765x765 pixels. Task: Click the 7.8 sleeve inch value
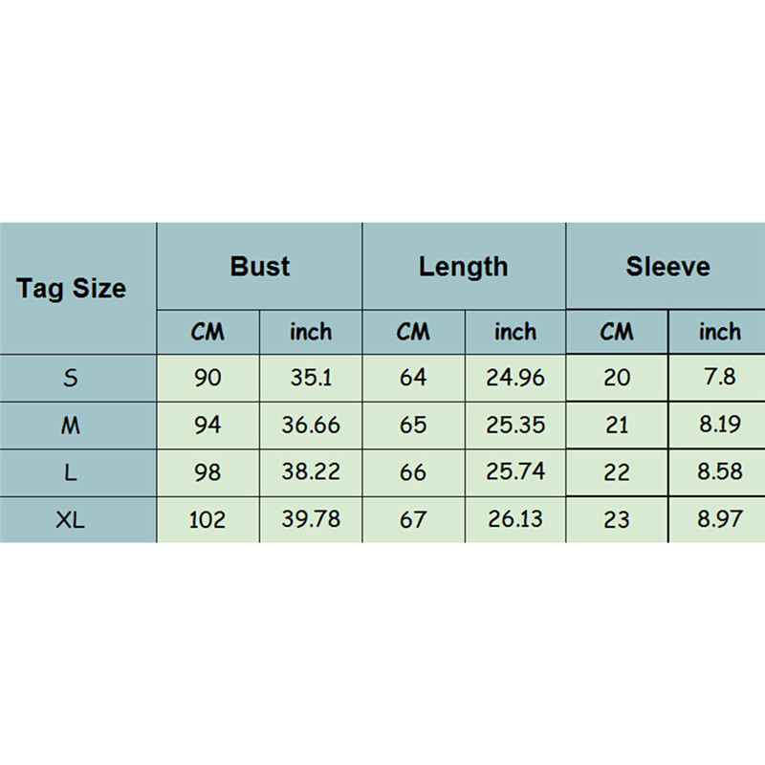(x=719, y=378)
